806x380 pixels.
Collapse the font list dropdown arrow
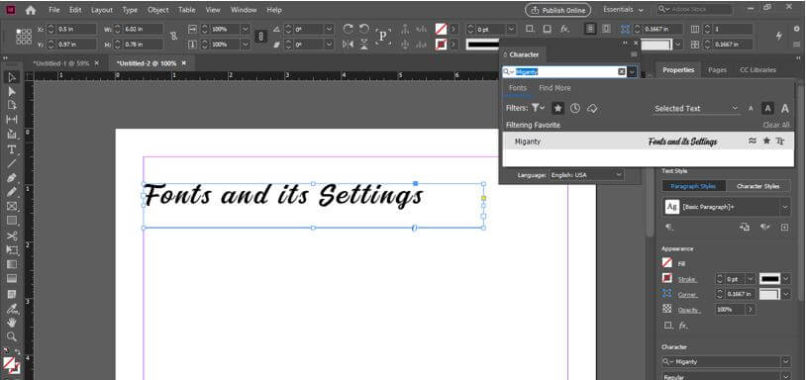[x=633, y=72]
